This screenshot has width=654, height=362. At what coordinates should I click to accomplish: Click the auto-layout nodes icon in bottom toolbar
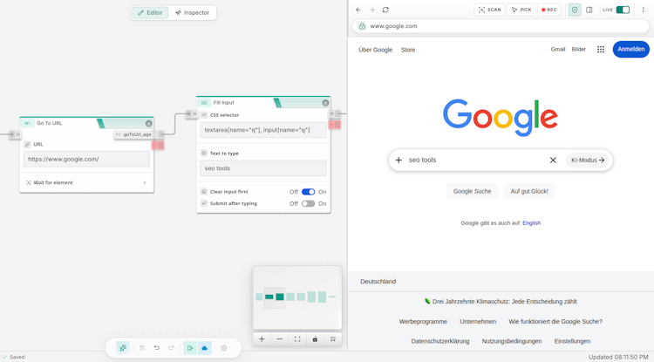(123, 348)
